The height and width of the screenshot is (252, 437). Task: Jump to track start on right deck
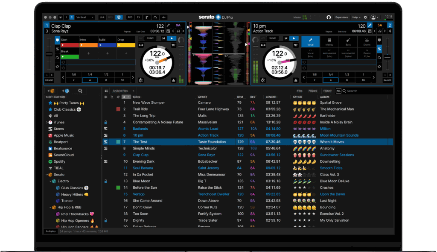(x=286, y=38)
